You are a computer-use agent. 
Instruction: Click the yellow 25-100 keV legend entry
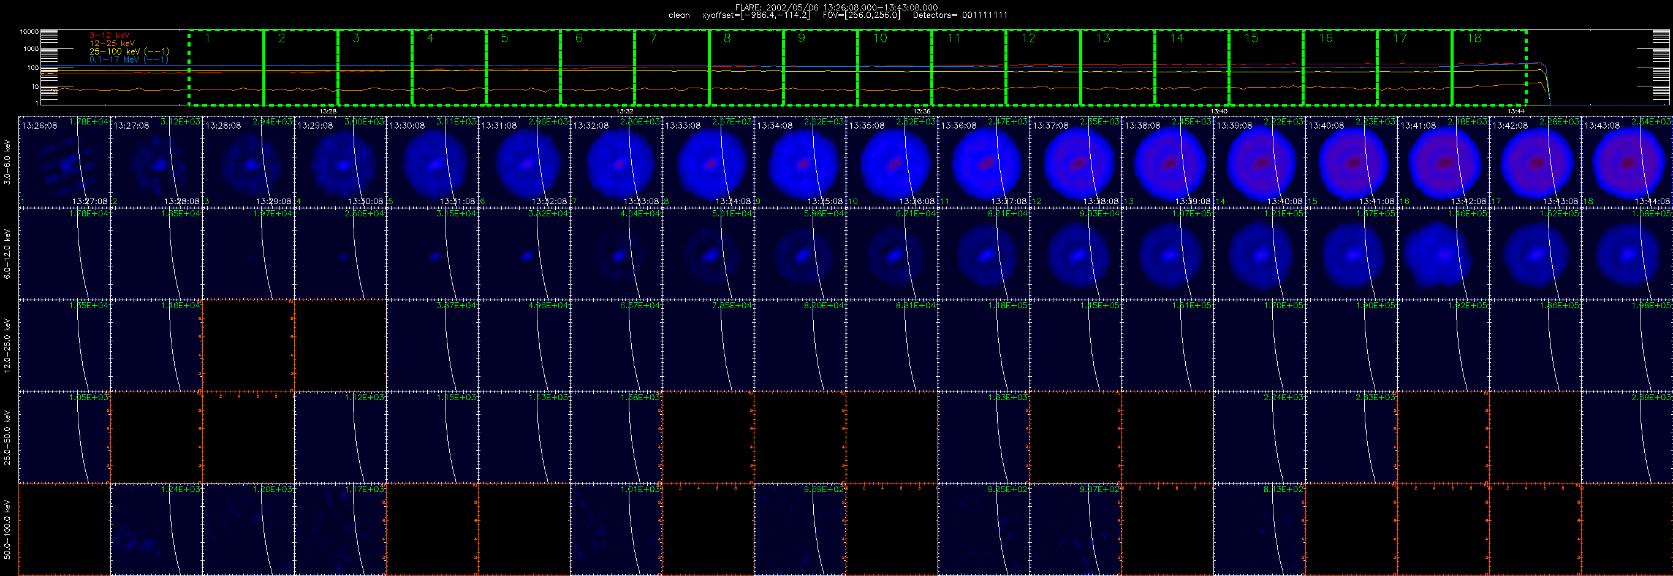pyautogui.click(x=129, y=51)
